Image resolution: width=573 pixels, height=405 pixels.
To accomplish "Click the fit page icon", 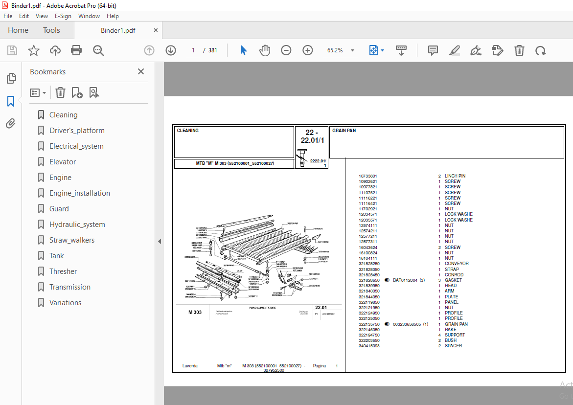I will tap(373, 50).
